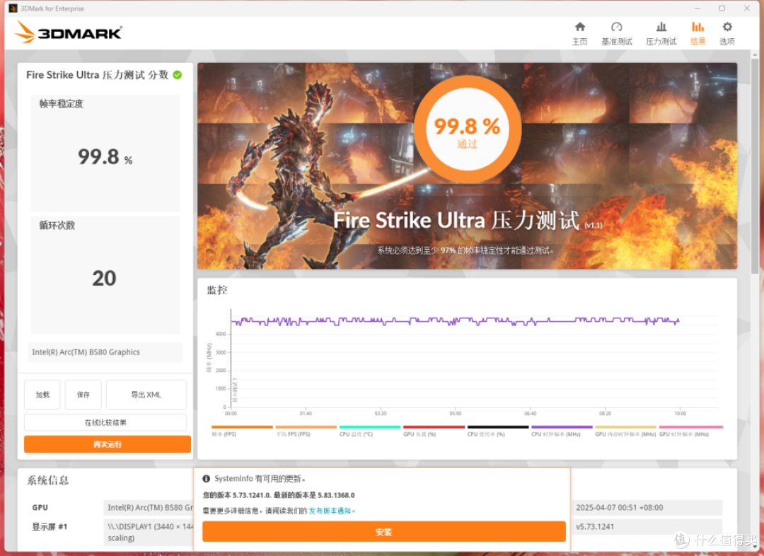Click the 系统信息 section heading

tap(48, 480)
